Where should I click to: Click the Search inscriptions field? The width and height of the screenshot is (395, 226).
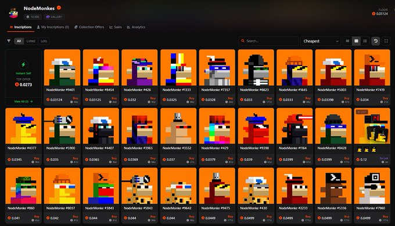pyautogui.click(x=268, y=41)
